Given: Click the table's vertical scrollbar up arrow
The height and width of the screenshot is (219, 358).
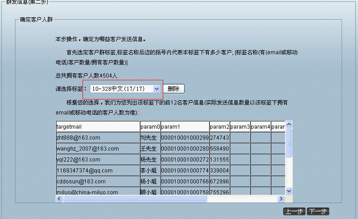Looking at the screenshot, I should 288,124.
